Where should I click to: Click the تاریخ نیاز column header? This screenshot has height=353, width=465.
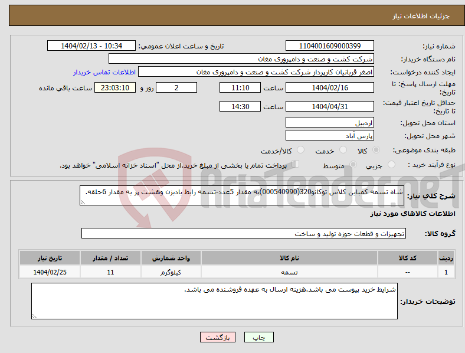(50, 258)
